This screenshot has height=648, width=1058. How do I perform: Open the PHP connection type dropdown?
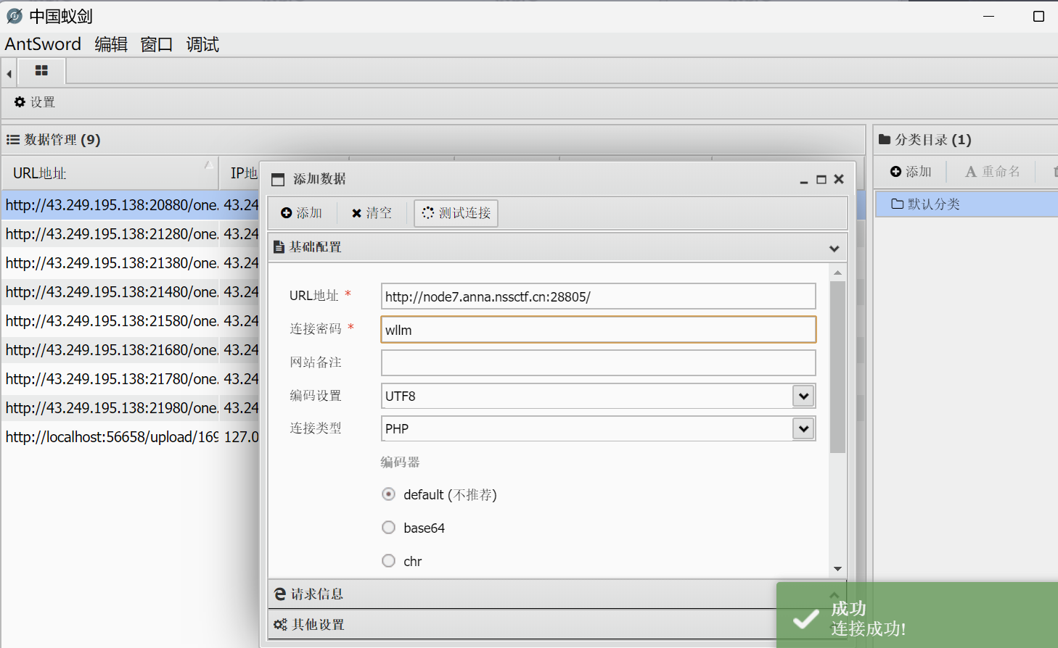(803, 429)
